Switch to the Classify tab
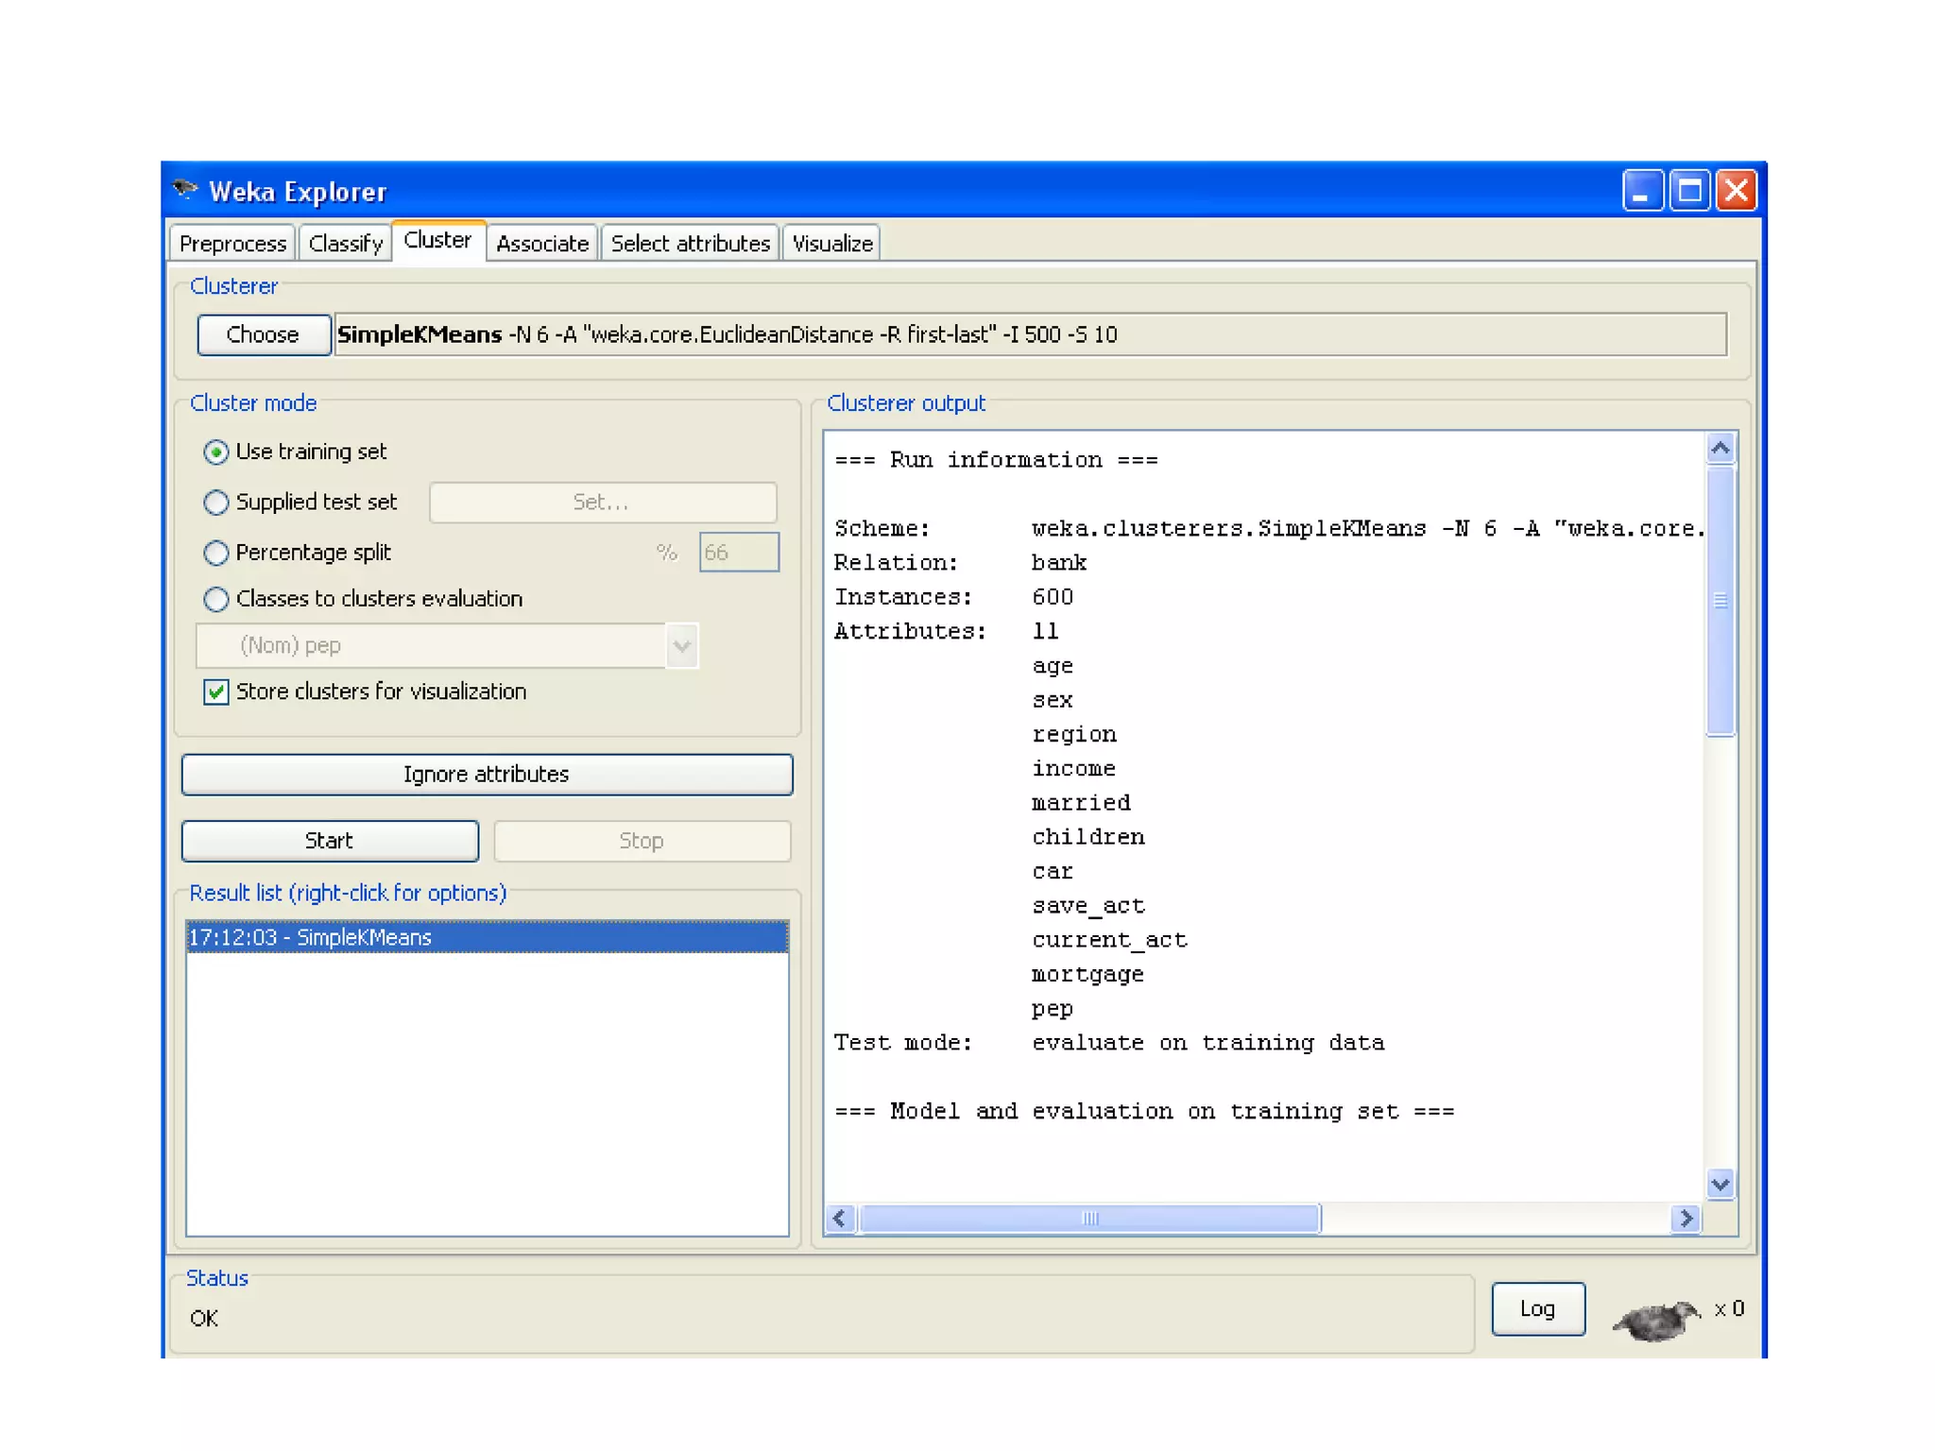Viewport: 1935px width, 1451px height. (345, 244)
